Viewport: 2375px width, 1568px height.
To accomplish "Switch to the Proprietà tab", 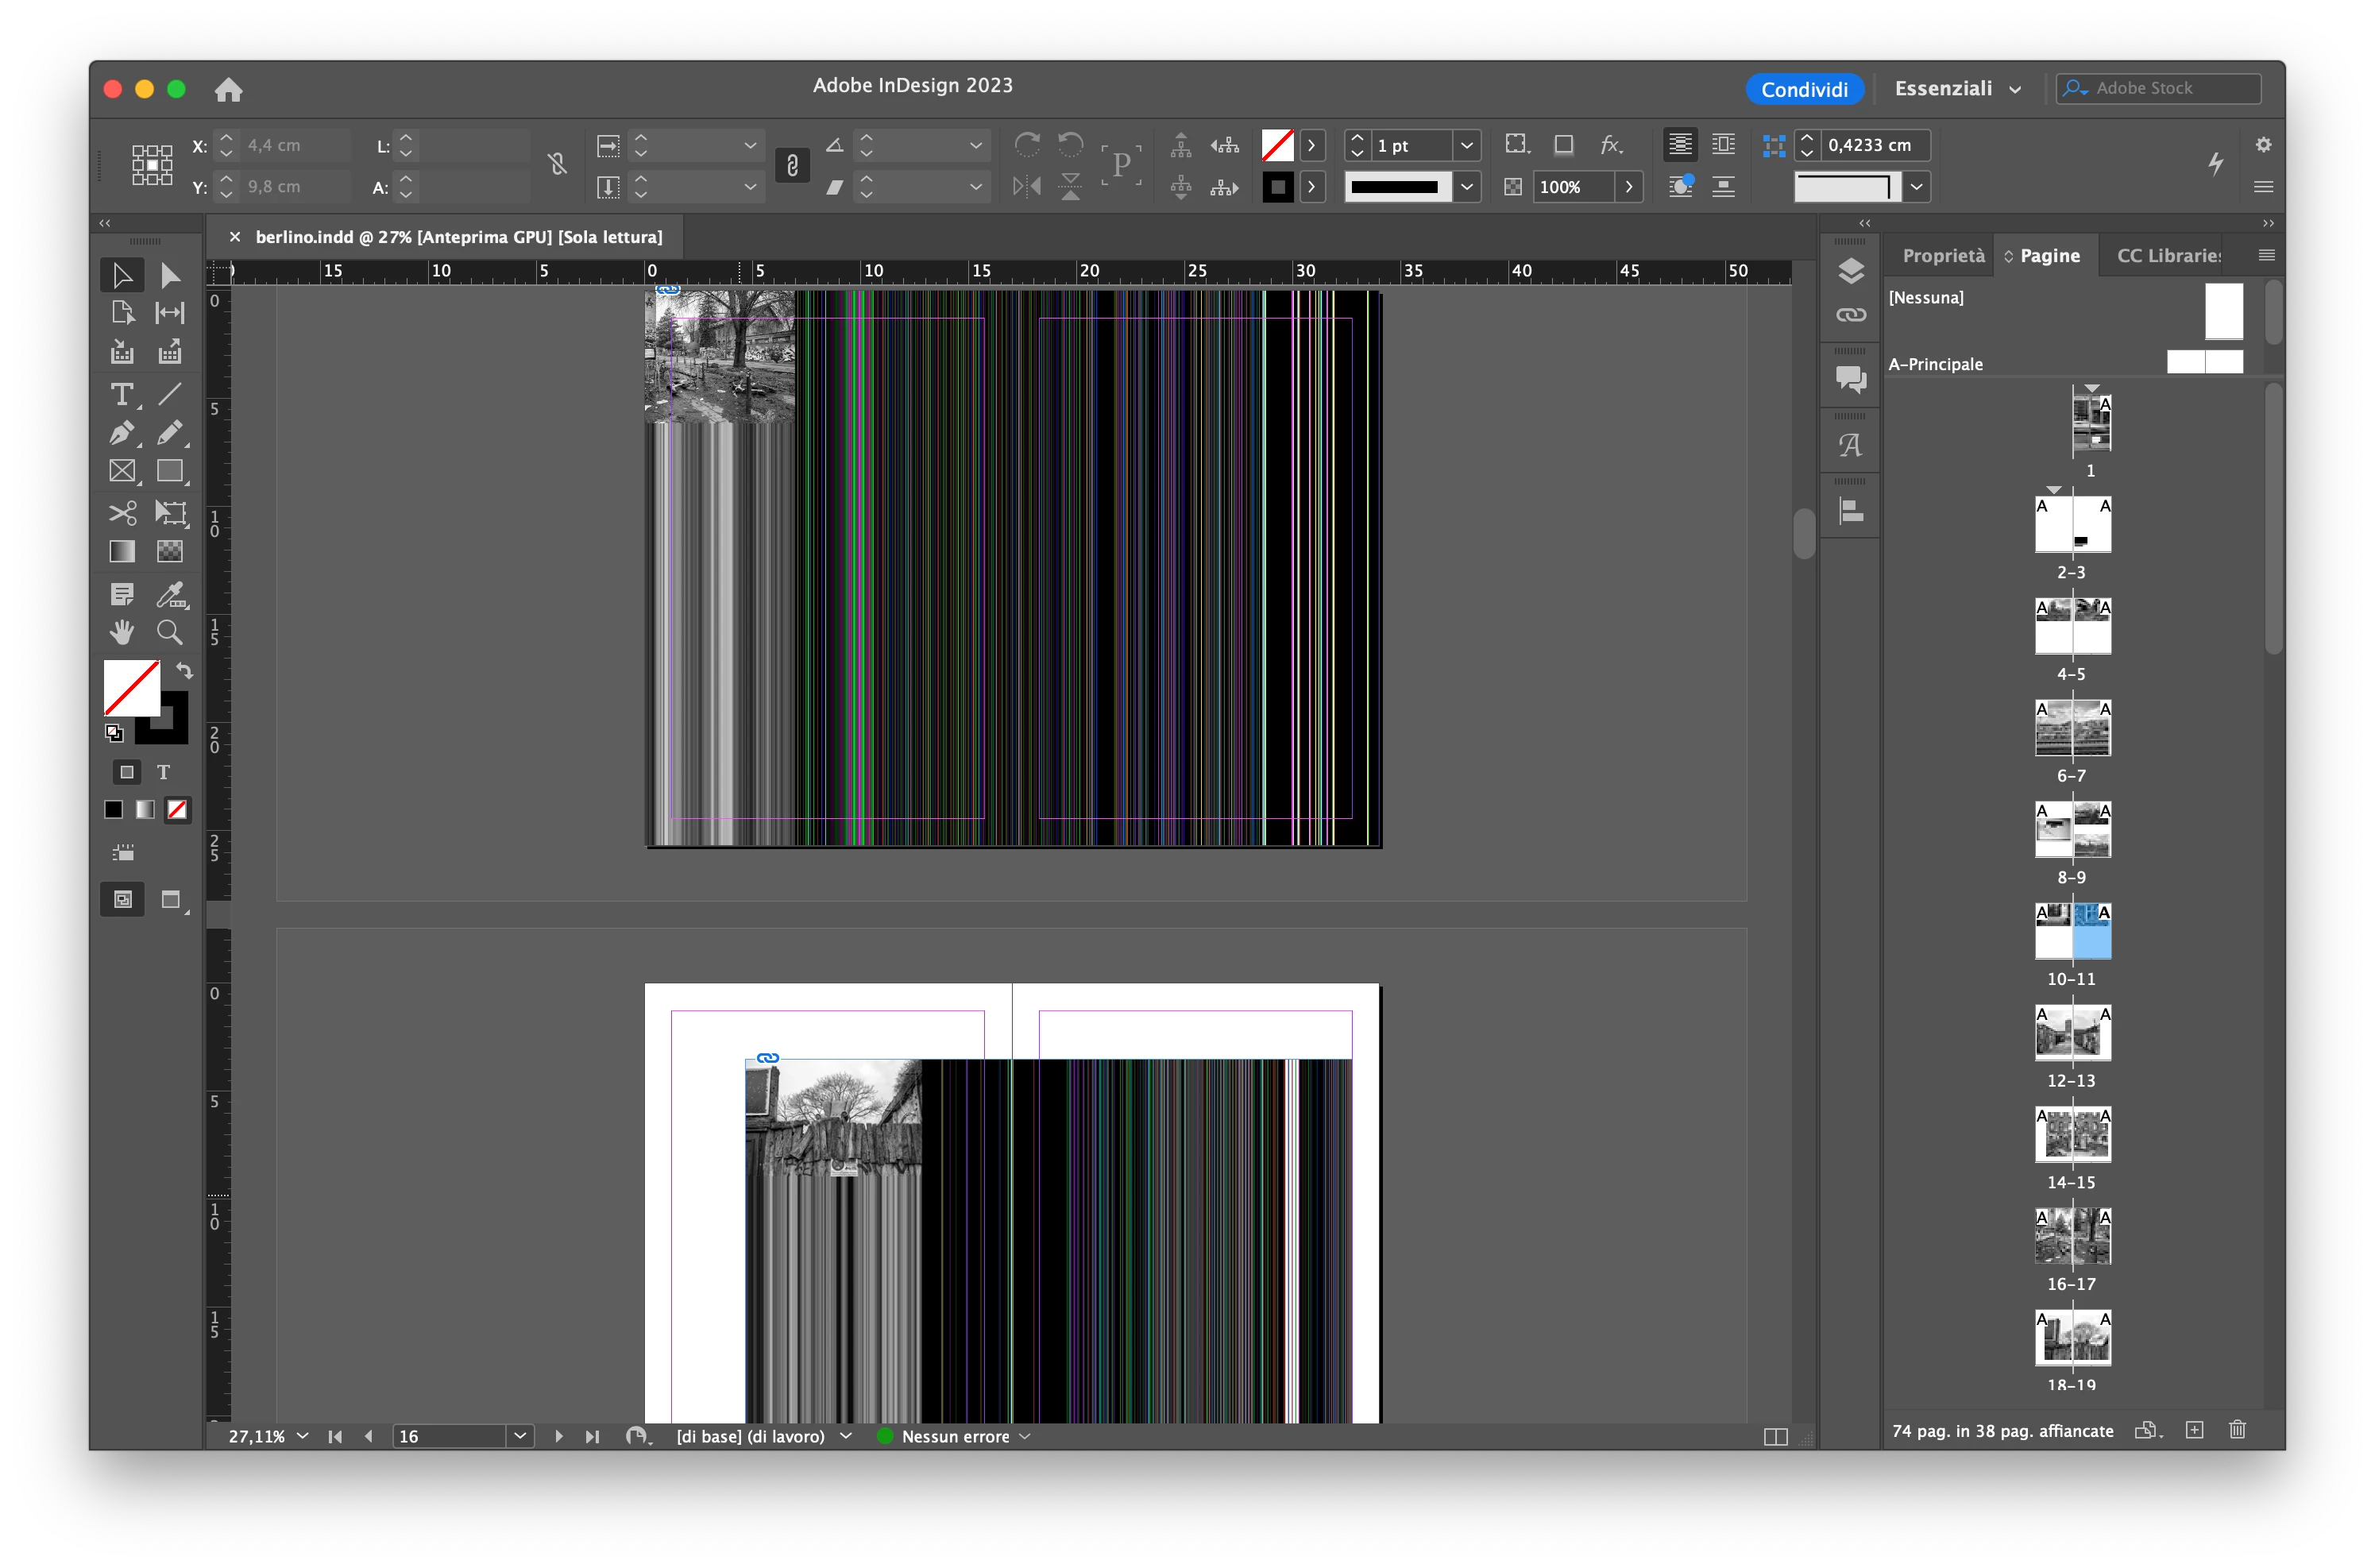I will point(1942,256).
